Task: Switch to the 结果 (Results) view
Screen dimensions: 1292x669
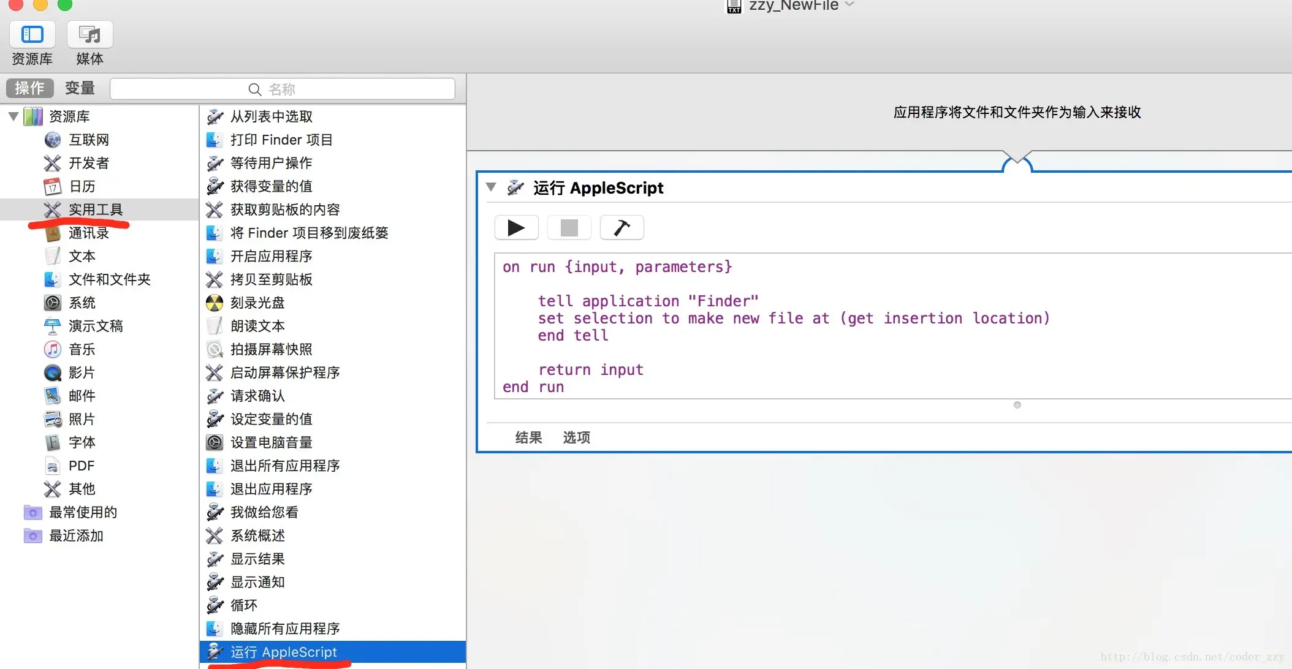Action: tap(528, 437)
